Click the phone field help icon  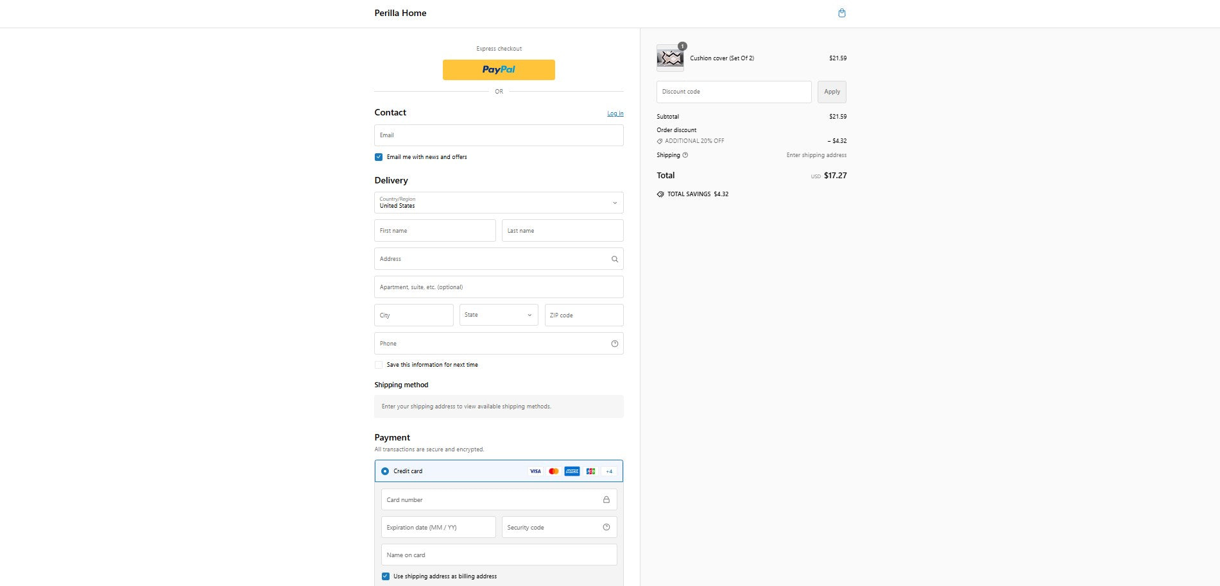614,344
